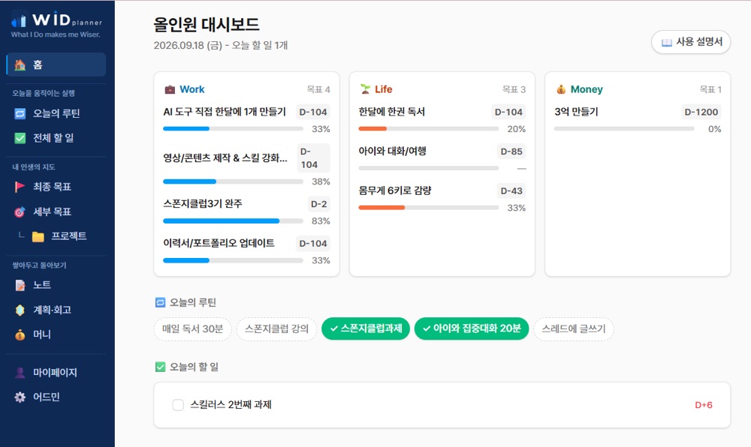751x447 pixels.
Task: Click the 목표 3 count in Life card
Action: click(x=514, y=89)
